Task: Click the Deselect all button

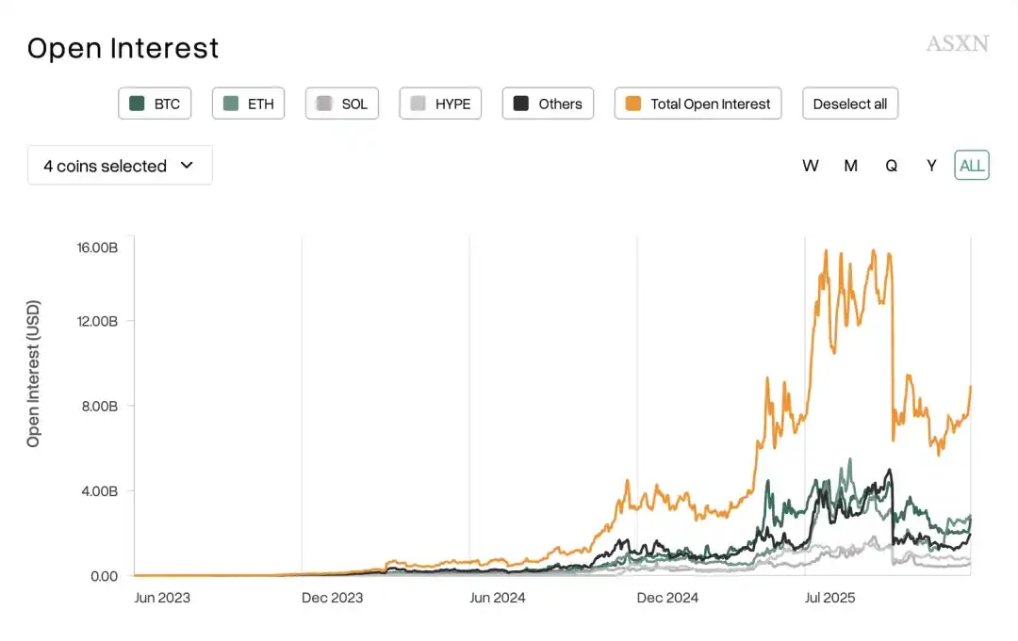Action: (x=849, y=104)
